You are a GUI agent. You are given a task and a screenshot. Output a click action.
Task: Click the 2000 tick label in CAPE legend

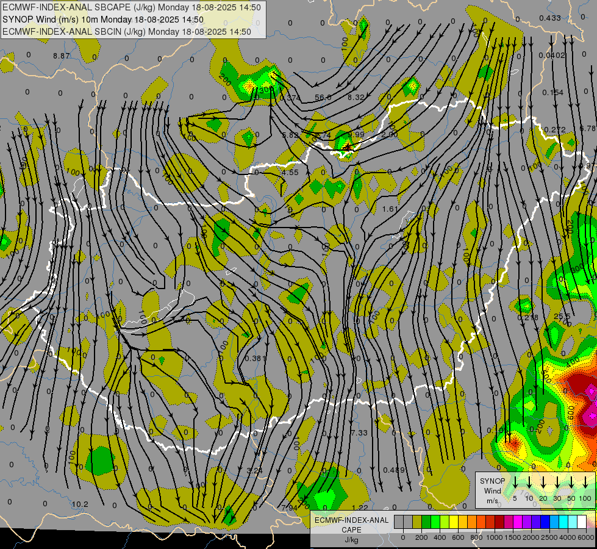531,537
